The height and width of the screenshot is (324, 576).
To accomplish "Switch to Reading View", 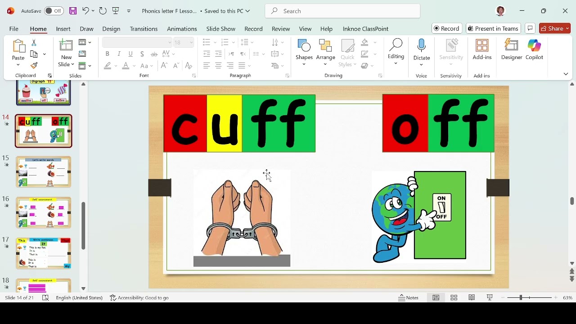I will tap(472, 298).
